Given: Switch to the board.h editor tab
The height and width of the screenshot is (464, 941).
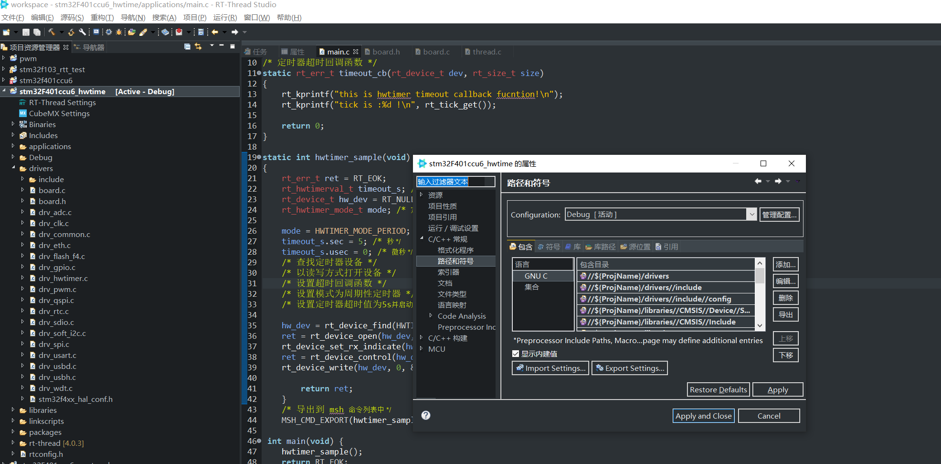Looking at the screenshot, I should click(382, 52).
